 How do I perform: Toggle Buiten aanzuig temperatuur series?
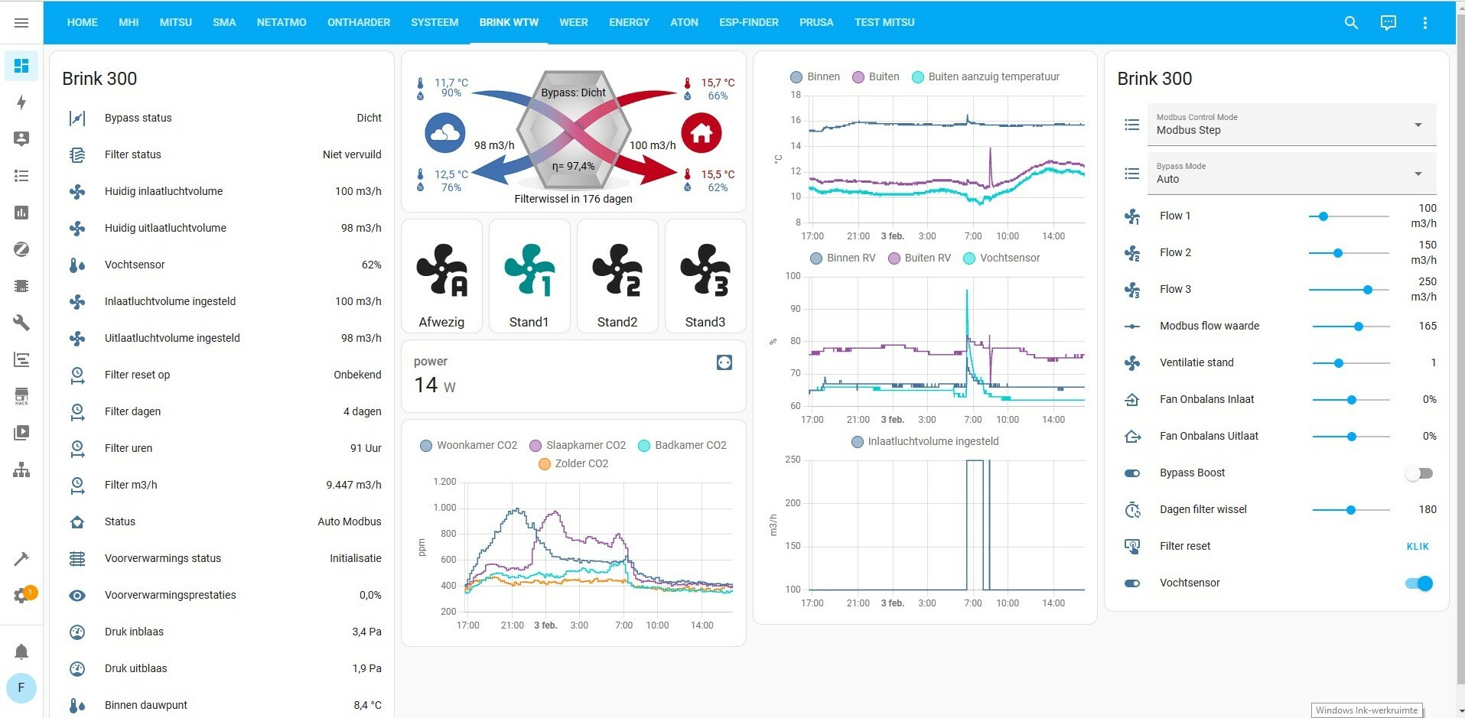tap(985, 76)
